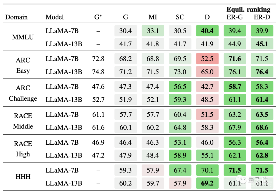The image size is (277, 192).
Task: Select the light green 33.1 cell
Action: tap(153, 31)
